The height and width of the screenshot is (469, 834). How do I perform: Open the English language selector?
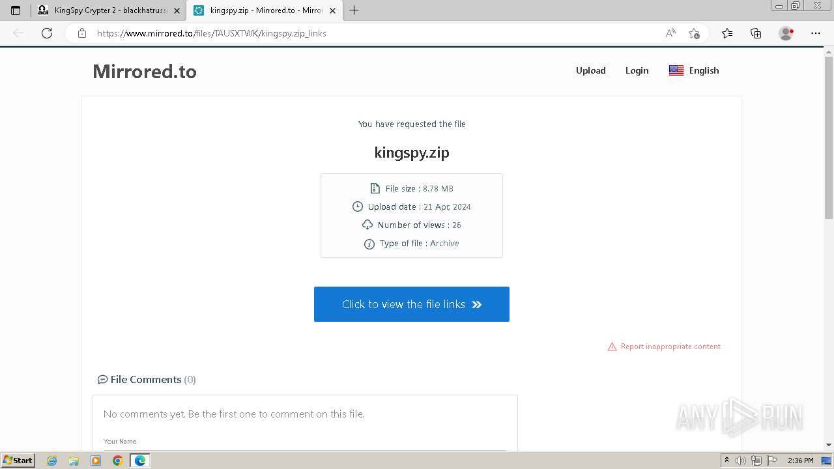[x=694, y=70]
